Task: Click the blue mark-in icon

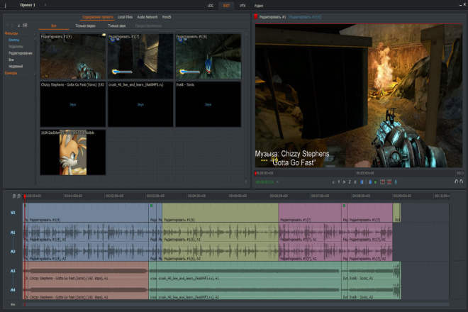Action: tap(362, 182)
